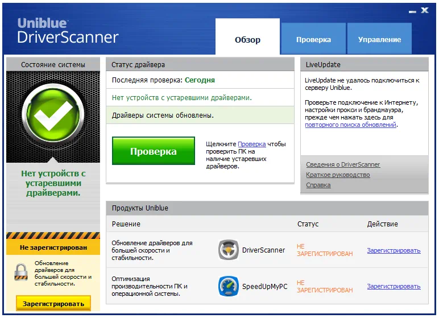Viewport: 439px width, 318px height.
Task: Click Зарегистрировать link in the DriverScanner row
Action: click(x=394, y=250)
